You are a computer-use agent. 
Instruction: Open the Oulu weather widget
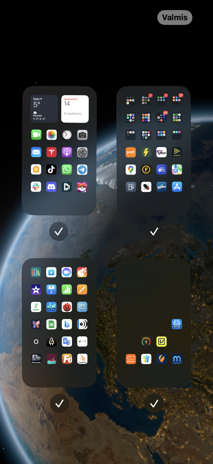pyautogui.click(x=44, y=109)
